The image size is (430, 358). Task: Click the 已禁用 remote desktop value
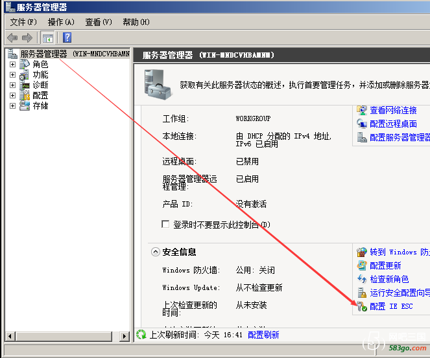[247, 161]
